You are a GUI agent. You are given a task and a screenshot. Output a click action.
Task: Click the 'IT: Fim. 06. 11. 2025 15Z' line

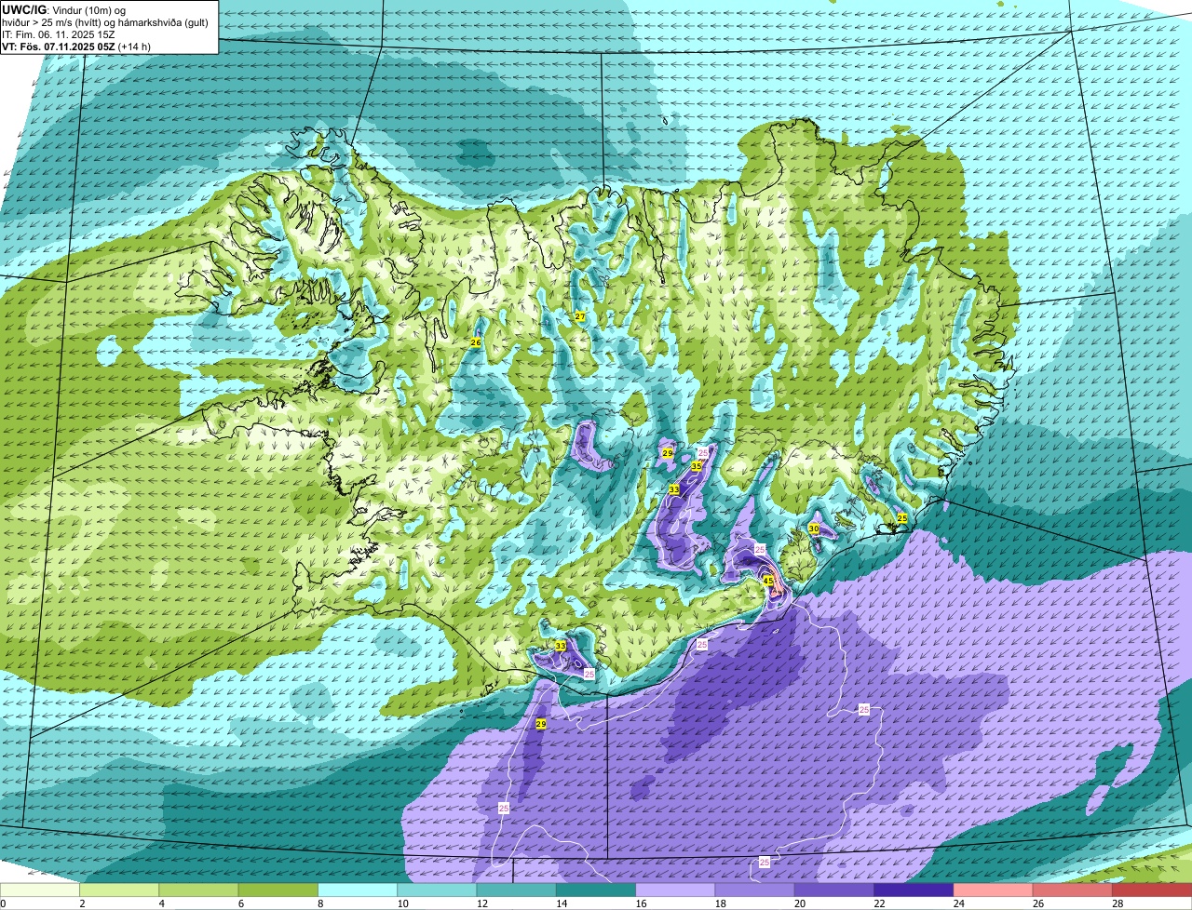58,34
